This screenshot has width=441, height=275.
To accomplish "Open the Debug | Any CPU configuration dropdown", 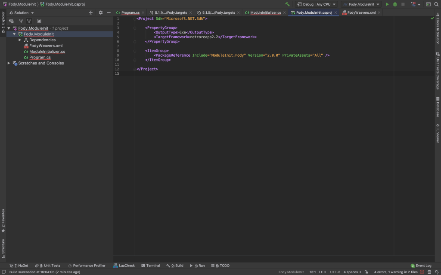I will click(x=316, y=4).
